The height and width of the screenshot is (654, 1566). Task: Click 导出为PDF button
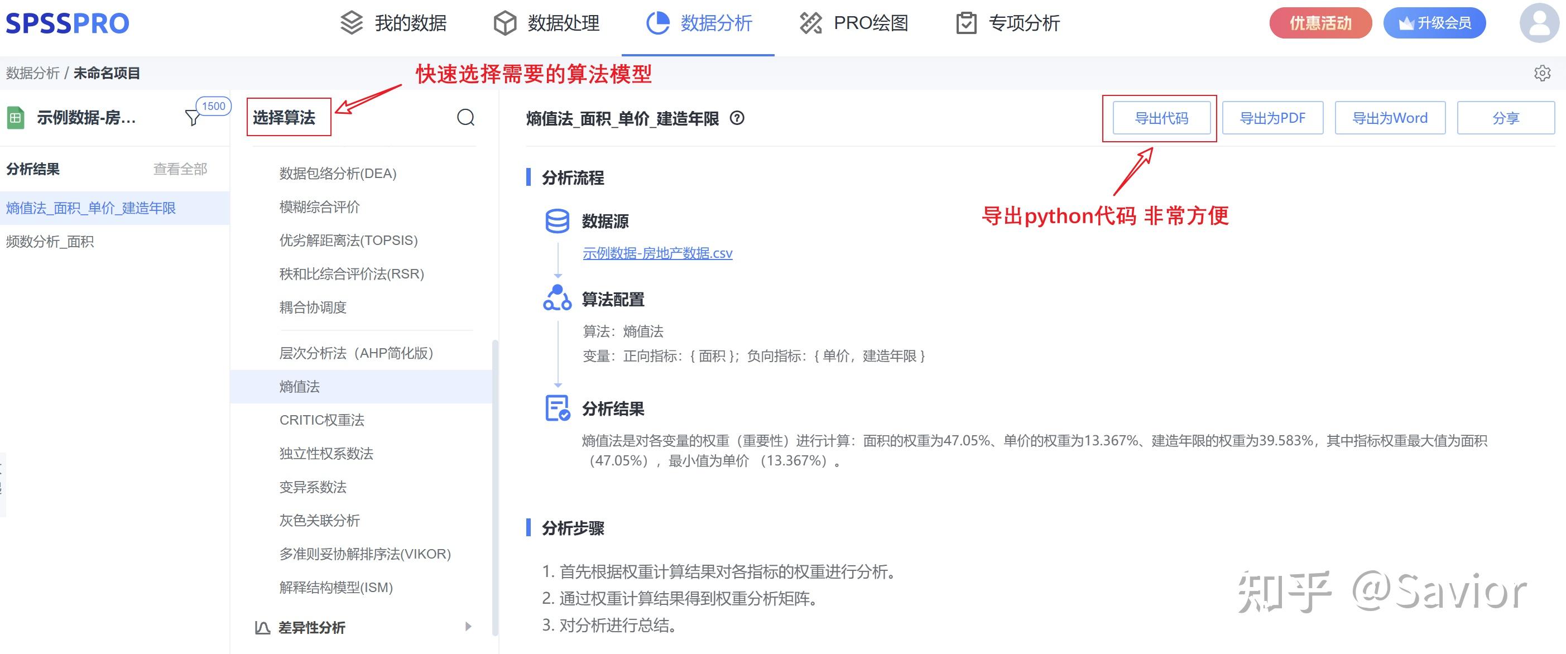[x=1272, y=118]
